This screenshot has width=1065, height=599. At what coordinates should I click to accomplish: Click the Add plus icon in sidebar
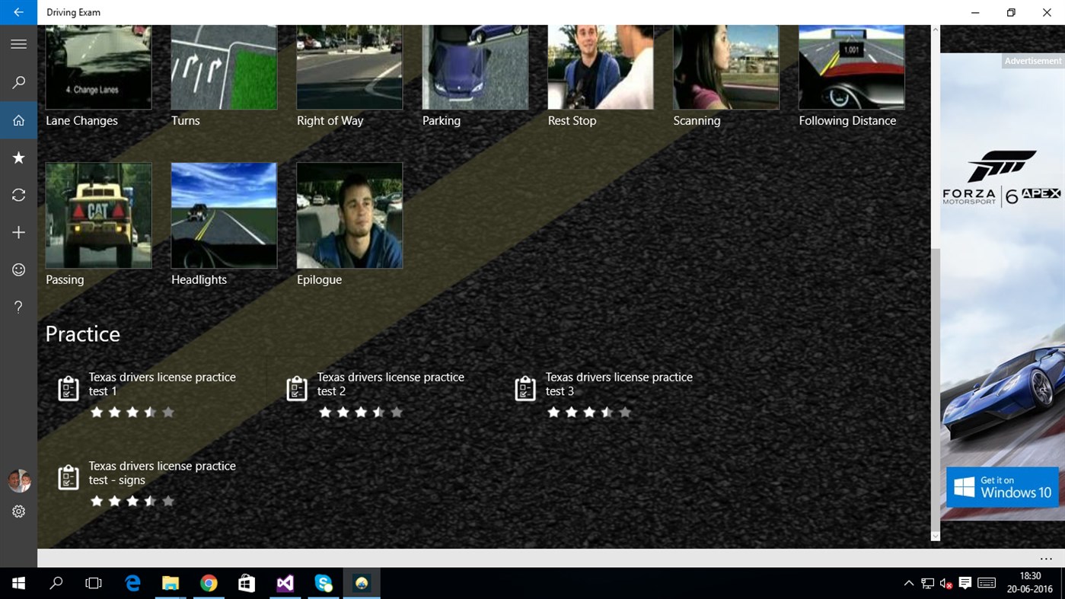tap(18, 232)
